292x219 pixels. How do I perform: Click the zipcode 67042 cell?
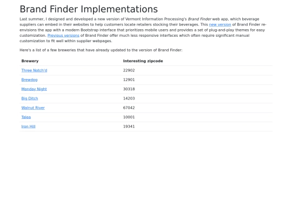click(129, 108)
